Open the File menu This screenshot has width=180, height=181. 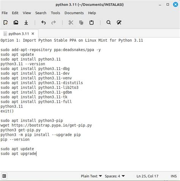point(5,13)
